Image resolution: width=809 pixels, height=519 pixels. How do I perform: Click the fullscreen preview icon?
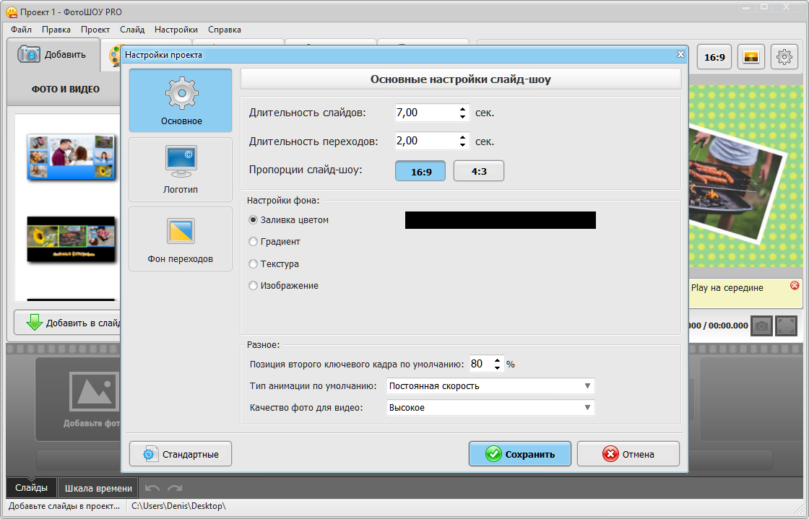click(787, 326)
